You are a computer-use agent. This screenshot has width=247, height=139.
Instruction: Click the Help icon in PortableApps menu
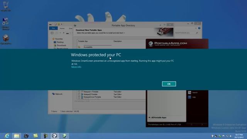click(189, 97)
